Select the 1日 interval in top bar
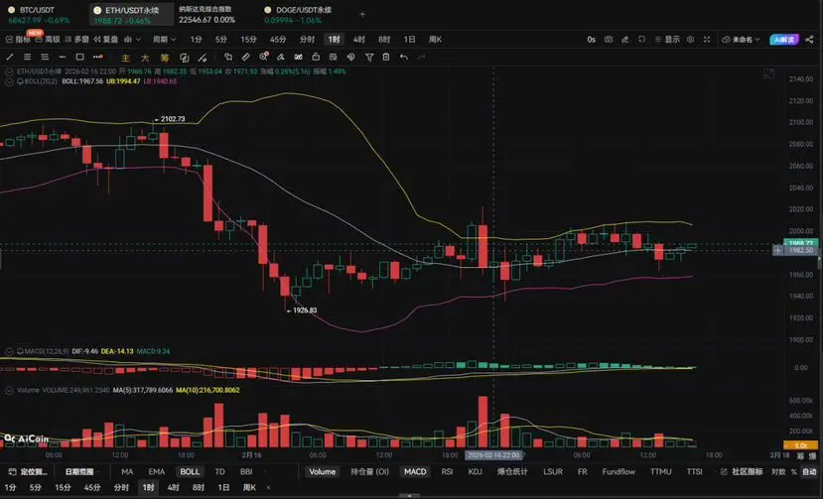Screen dimensions: 823x499 point(409,40)
